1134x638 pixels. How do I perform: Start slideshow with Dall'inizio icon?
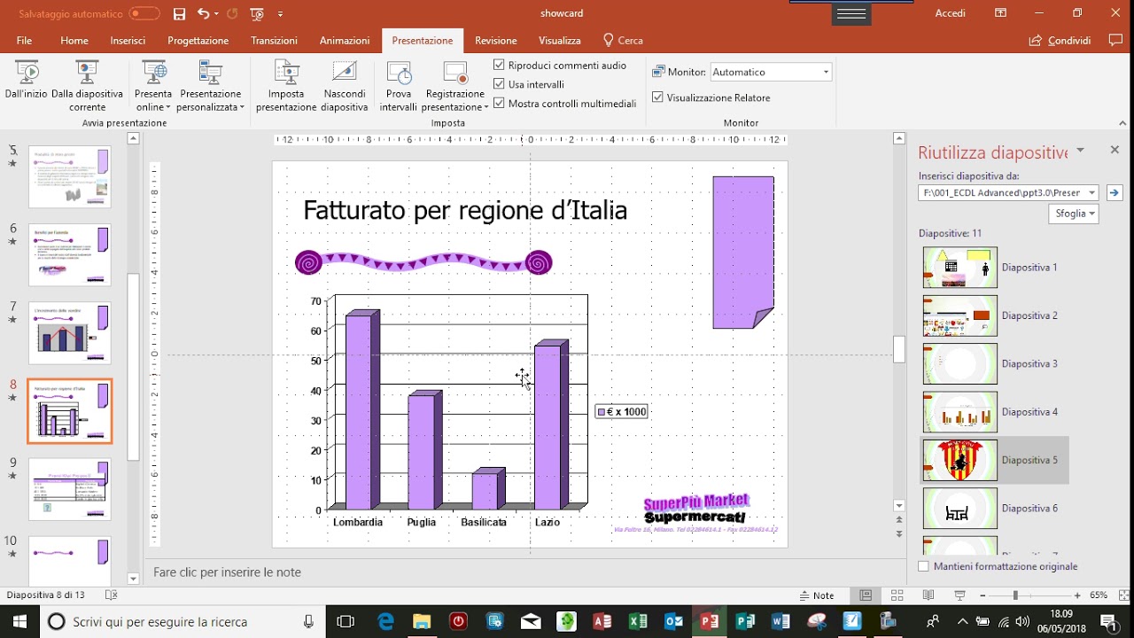tap(26, 73)
